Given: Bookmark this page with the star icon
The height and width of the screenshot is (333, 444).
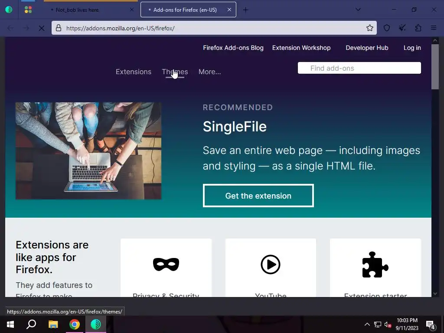Looking at the screenshot, I should coord(369,28).
